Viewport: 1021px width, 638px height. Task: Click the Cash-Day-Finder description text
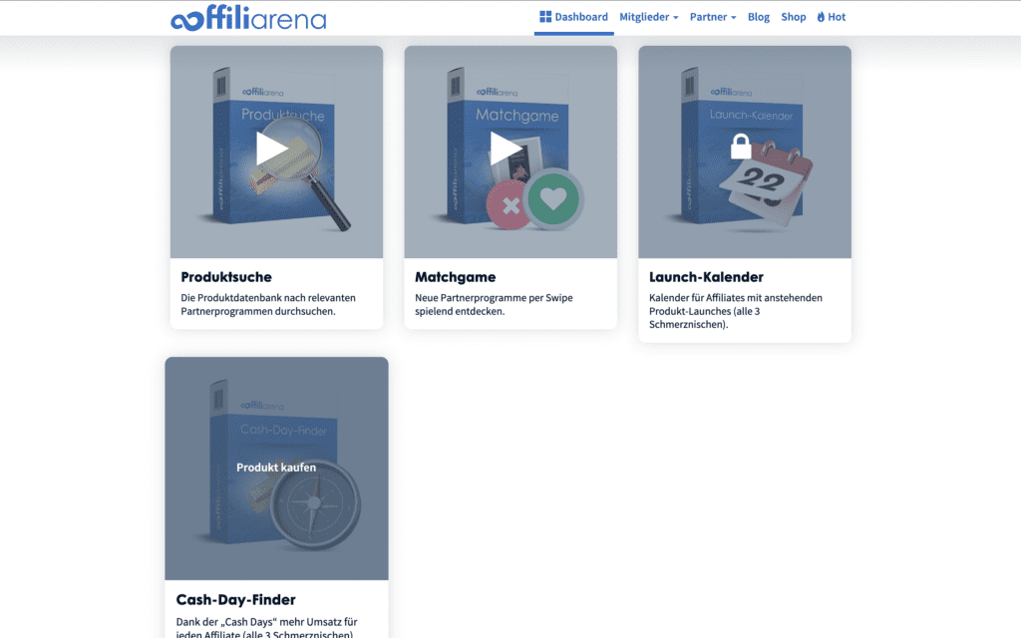tap(266, 628)
